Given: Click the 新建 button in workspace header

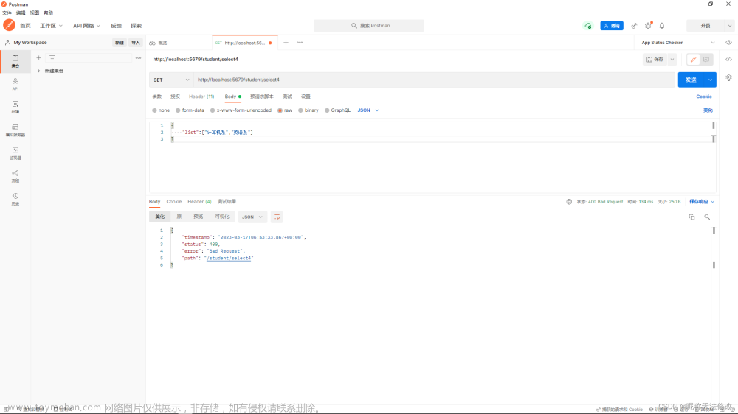Looking at the screenshot, I should coord(120,43).
